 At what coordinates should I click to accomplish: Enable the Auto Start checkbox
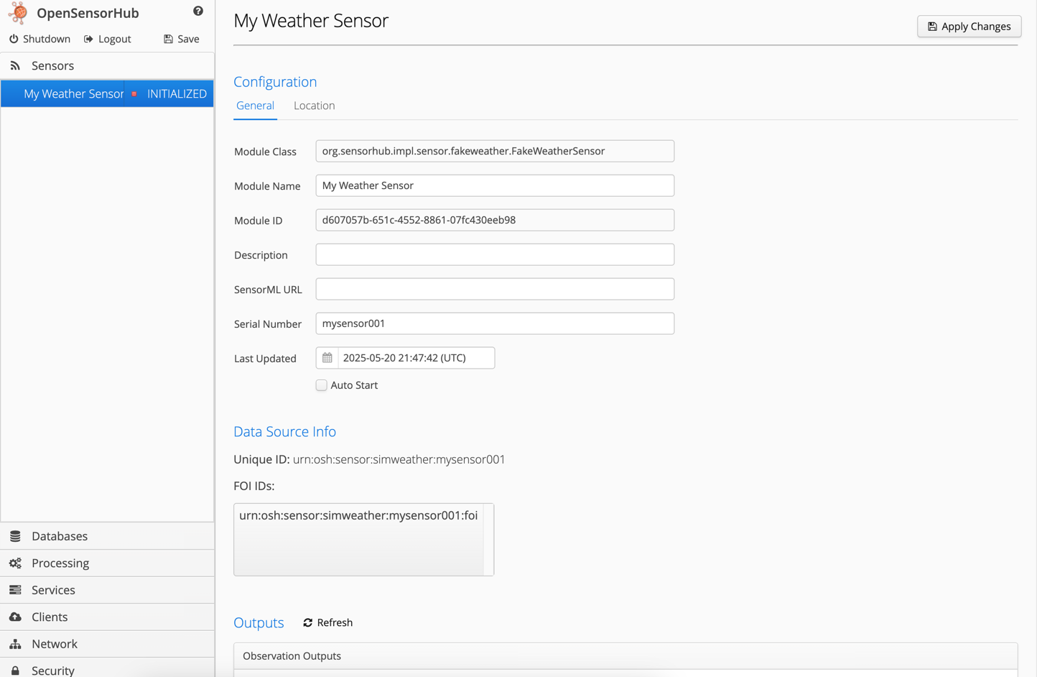point(321,384)
